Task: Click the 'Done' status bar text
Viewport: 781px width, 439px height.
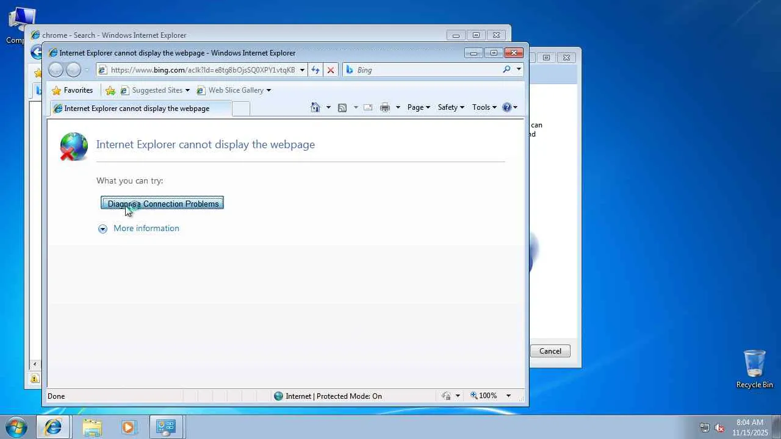Action: [56, 396]
